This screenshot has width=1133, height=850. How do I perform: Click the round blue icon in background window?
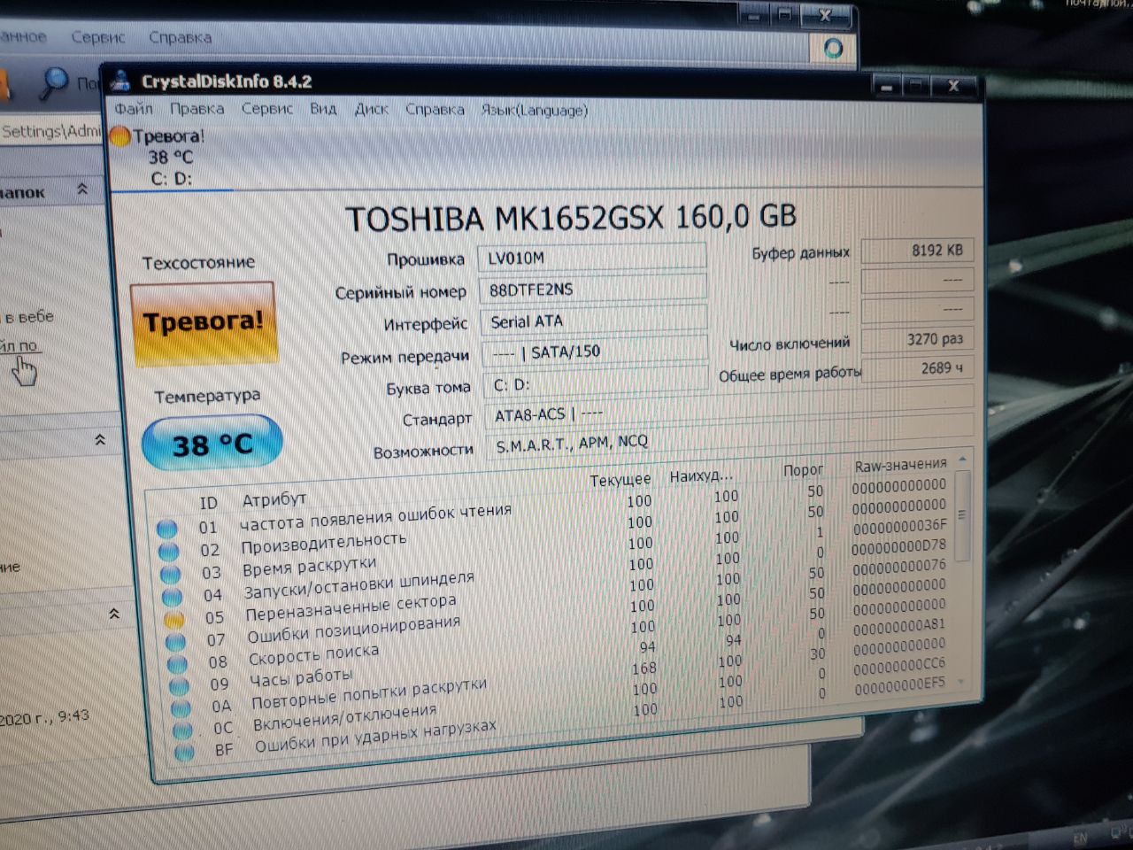tap(832, 47)
